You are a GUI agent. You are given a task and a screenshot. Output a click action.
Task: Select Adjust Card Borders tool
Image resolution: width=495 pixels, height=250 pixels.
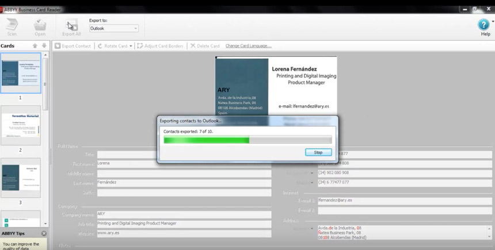(x=160, y=46)
